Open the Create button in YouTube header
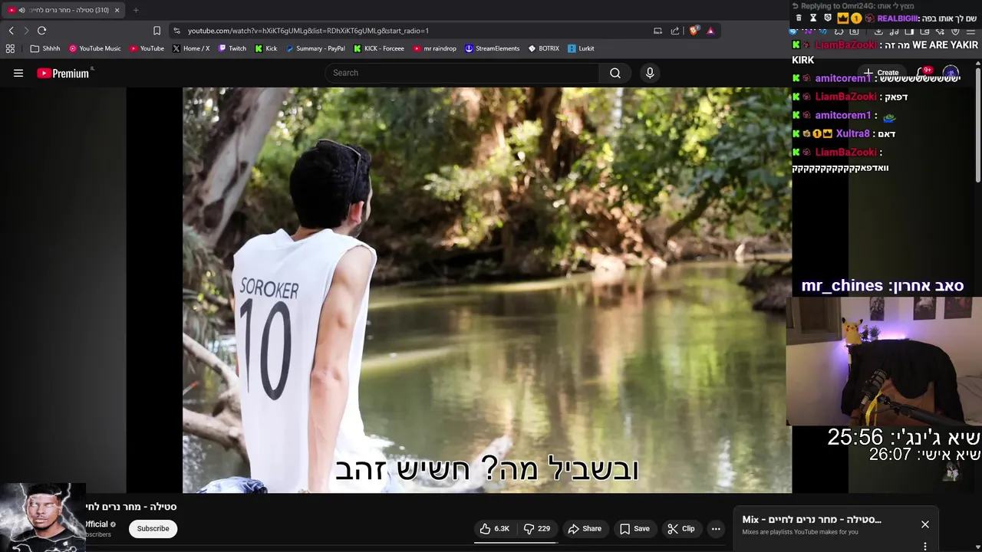Viewport: 982px width, 552px height. (881, 73)
